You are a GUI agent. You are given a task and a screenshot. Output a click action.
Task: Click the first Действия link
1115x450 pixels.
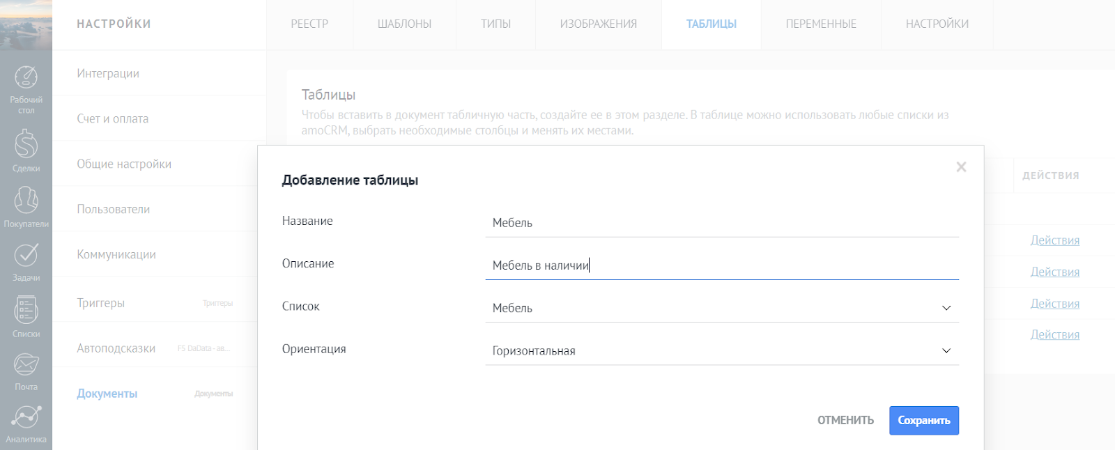(1054, 240)
